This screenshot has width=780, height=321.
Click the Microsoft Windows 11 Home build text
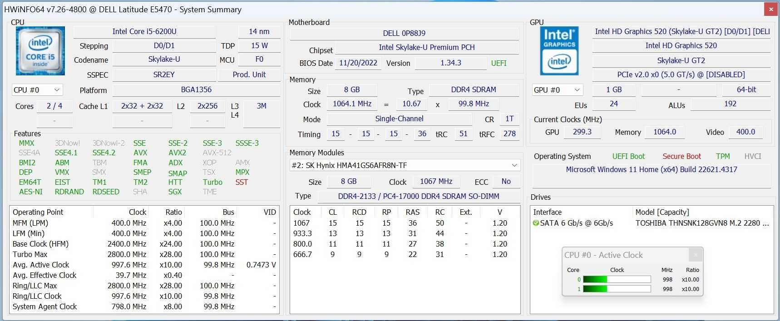pos(652,169)
